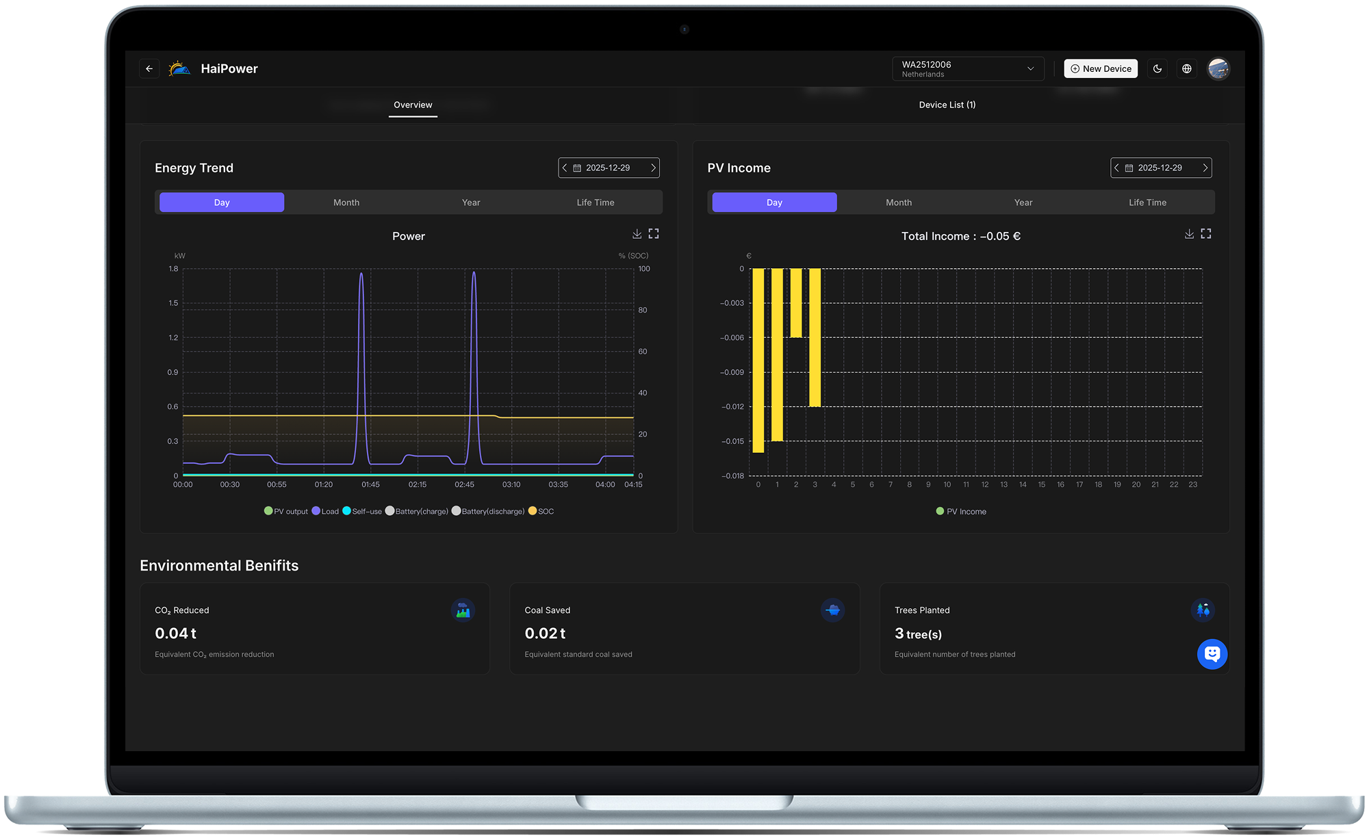1369x836 pixels.
Task: Toggle dark mode moon icon
Action: coord(1157,68)
